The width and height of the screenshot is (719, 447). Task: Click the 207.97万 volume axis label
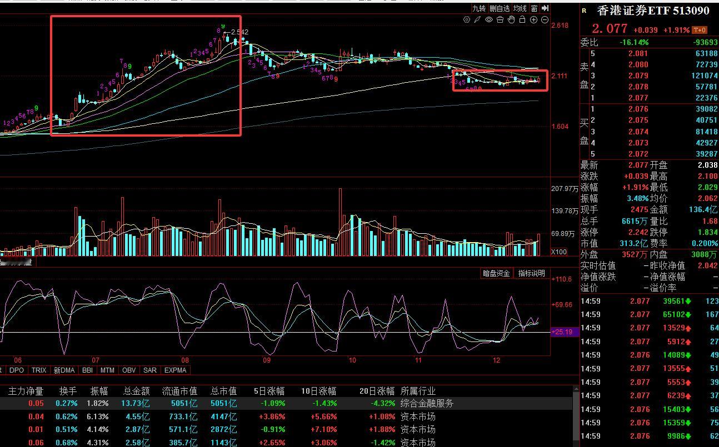point(565,189)
